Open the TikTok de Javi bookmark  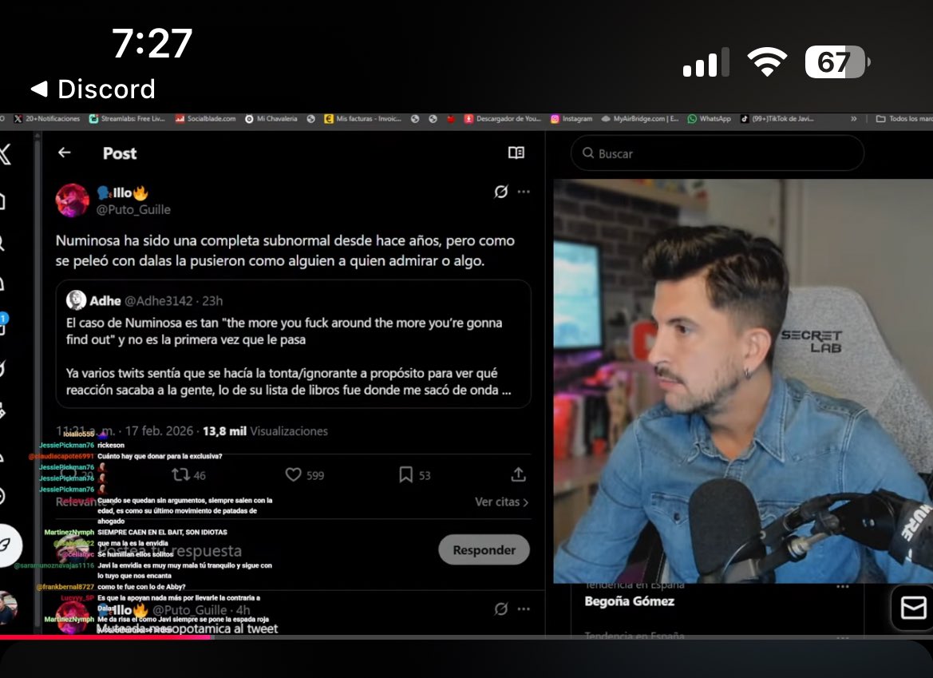[777, 119]
